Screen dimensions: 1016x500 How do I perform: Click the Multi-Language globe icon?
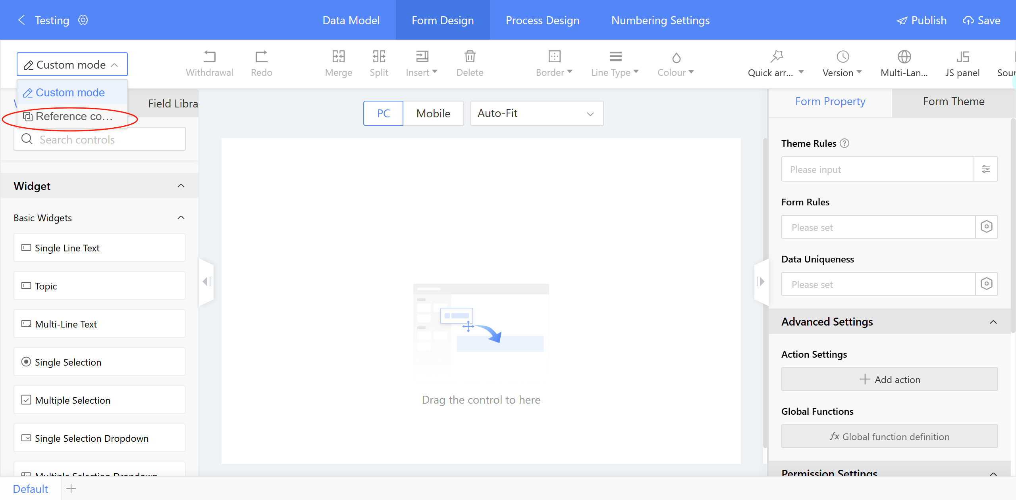[x=904, y=57]
